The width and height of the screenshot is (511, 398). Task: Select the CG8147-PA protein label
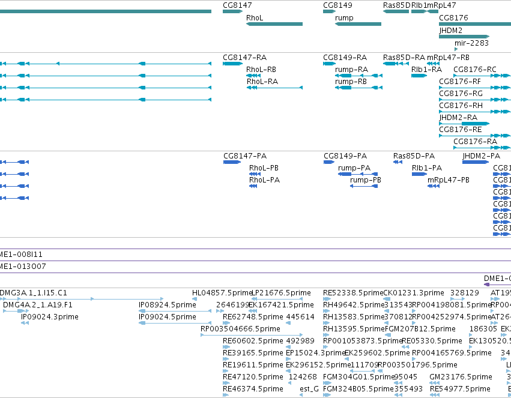tap(245, 156)
